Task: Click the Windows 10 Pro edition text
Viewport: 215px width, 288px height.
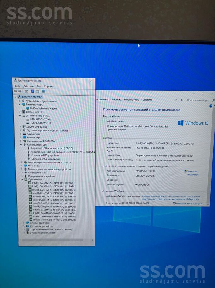Action: click(115, 122)
